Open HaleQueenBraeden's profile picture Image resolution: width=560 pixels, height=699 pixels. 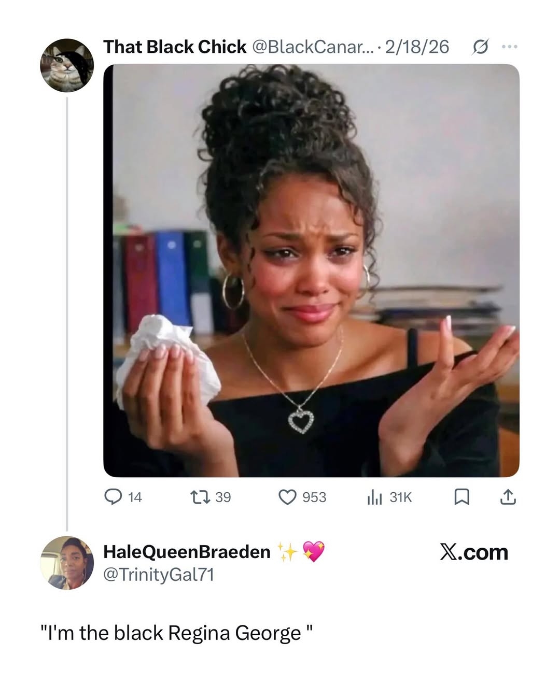[67, 563]
